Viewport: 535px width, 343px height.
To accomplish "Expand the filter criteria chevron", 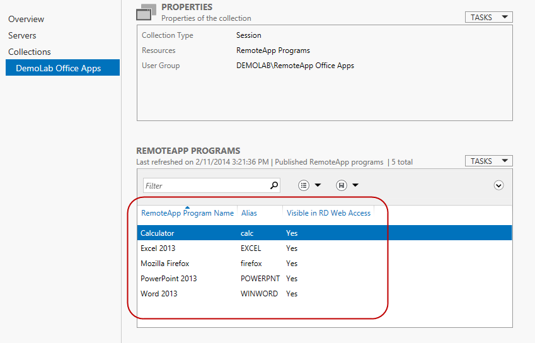I will pyautogui.click(x=499, y=185).
